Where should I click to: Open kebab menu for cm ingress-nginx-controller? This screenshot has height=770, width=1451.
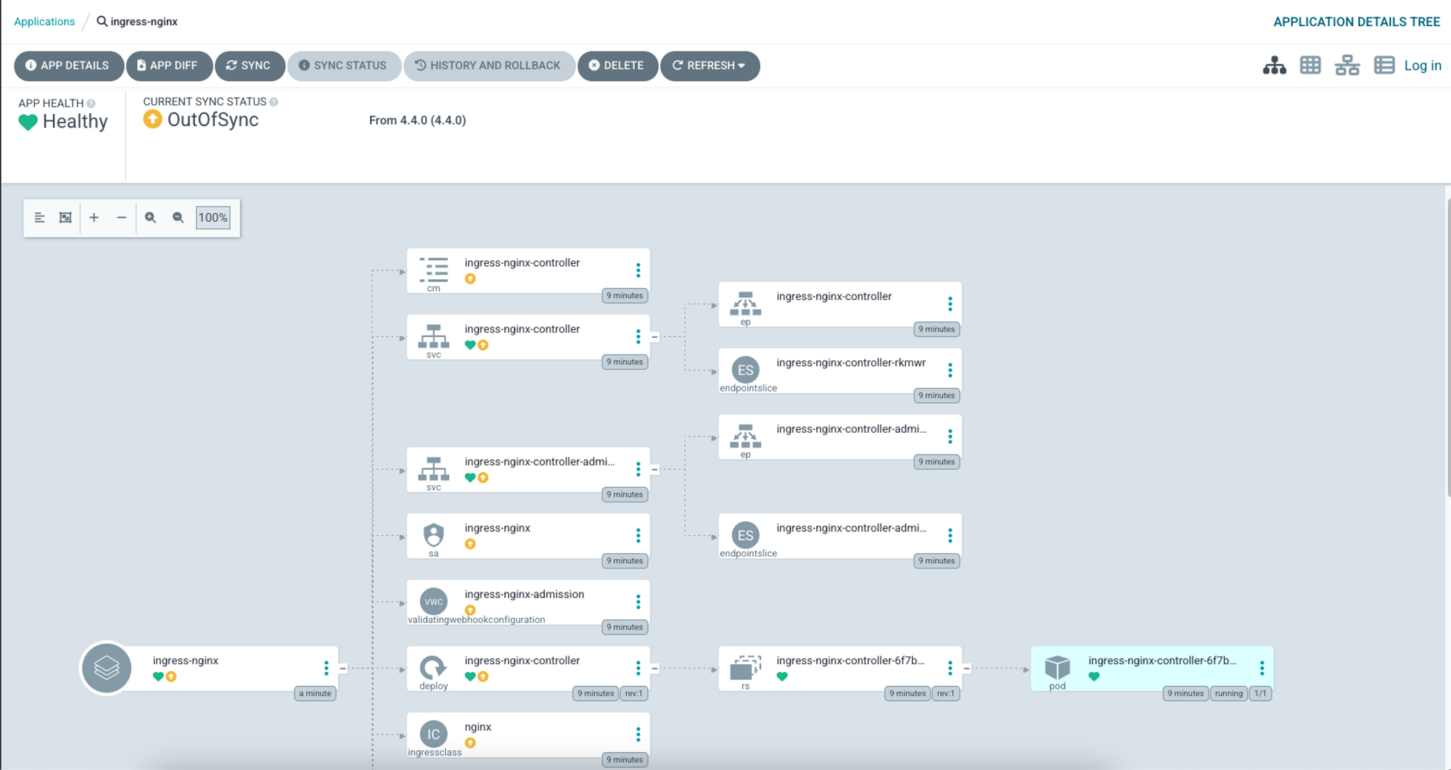[x=638, y=270]
